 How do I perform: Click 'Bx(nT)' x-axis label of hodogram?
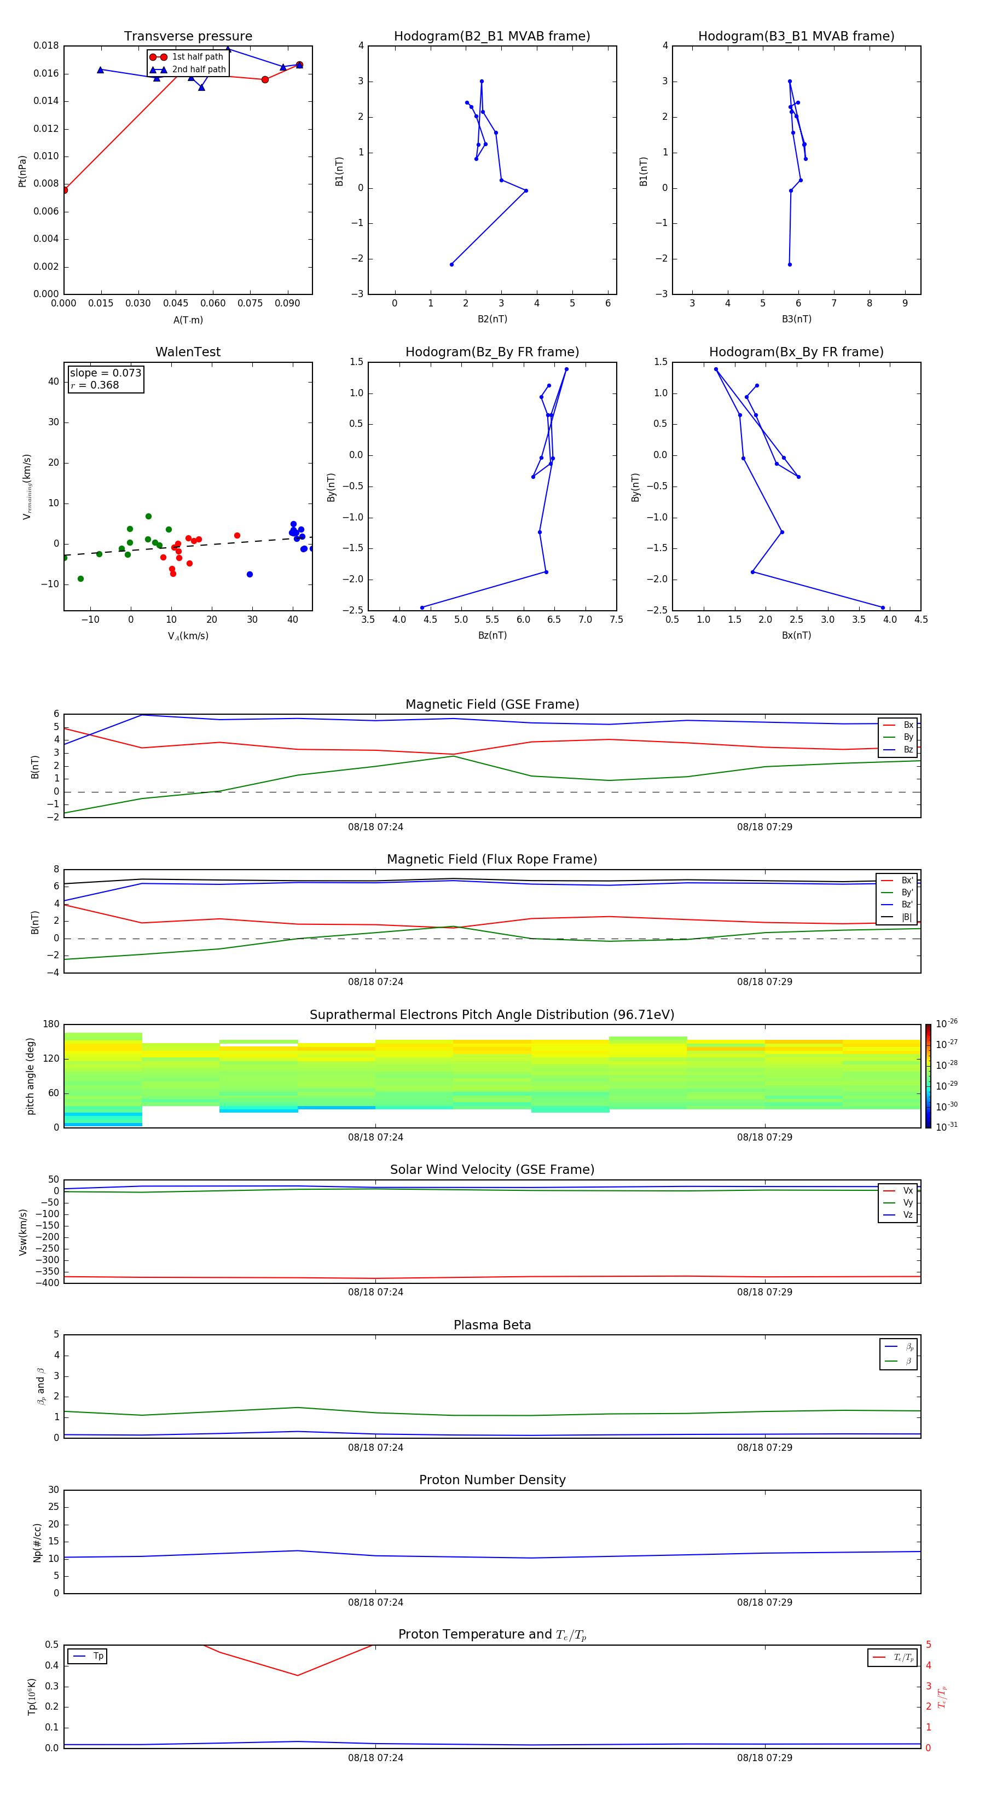(796, 636)
